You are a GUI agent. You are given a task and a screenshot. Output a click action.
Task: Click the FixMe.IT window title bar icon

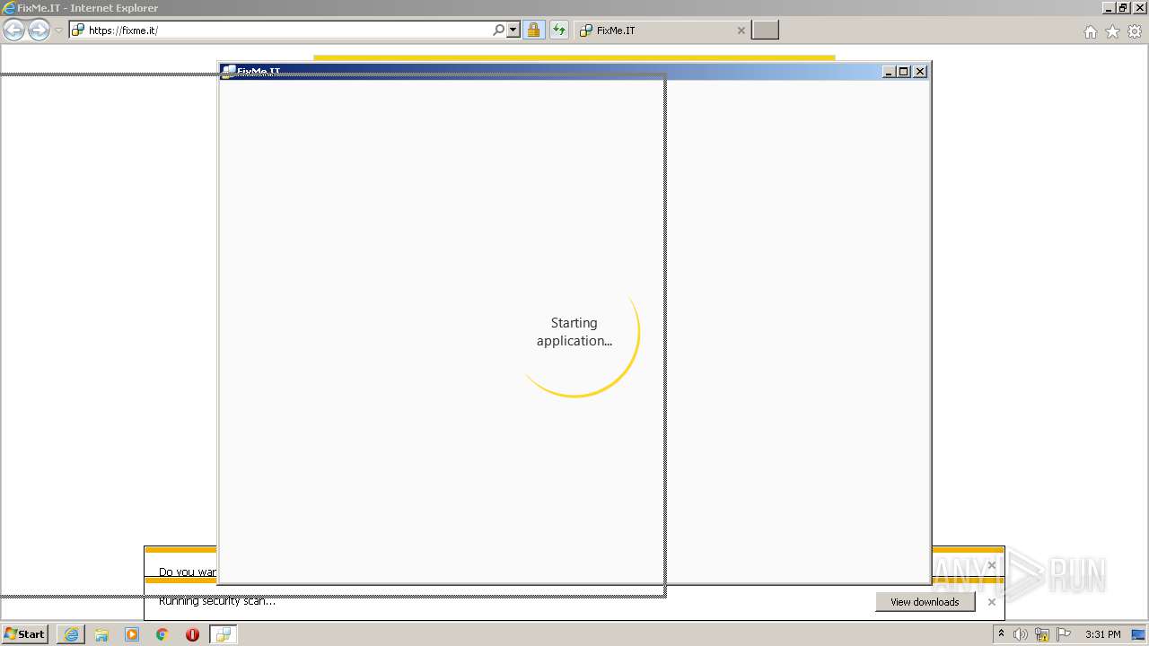[229, 72]
